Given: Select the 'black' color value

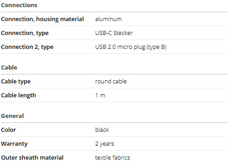Looking at the screenshot, I should (x=102, y=130).
